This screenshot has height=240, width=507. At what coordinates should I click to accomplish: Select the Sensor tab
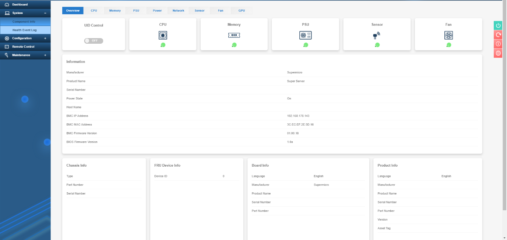click(x=200, y=11)
